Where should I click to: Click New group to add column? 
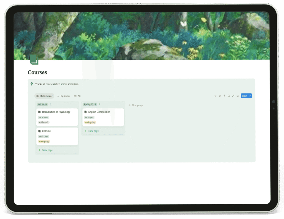click(136, 105)
